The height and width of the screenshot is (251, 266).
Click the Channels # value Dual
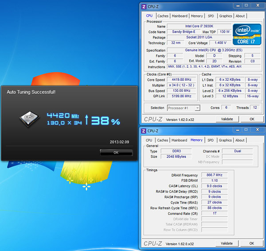click(x=238, y=151)
